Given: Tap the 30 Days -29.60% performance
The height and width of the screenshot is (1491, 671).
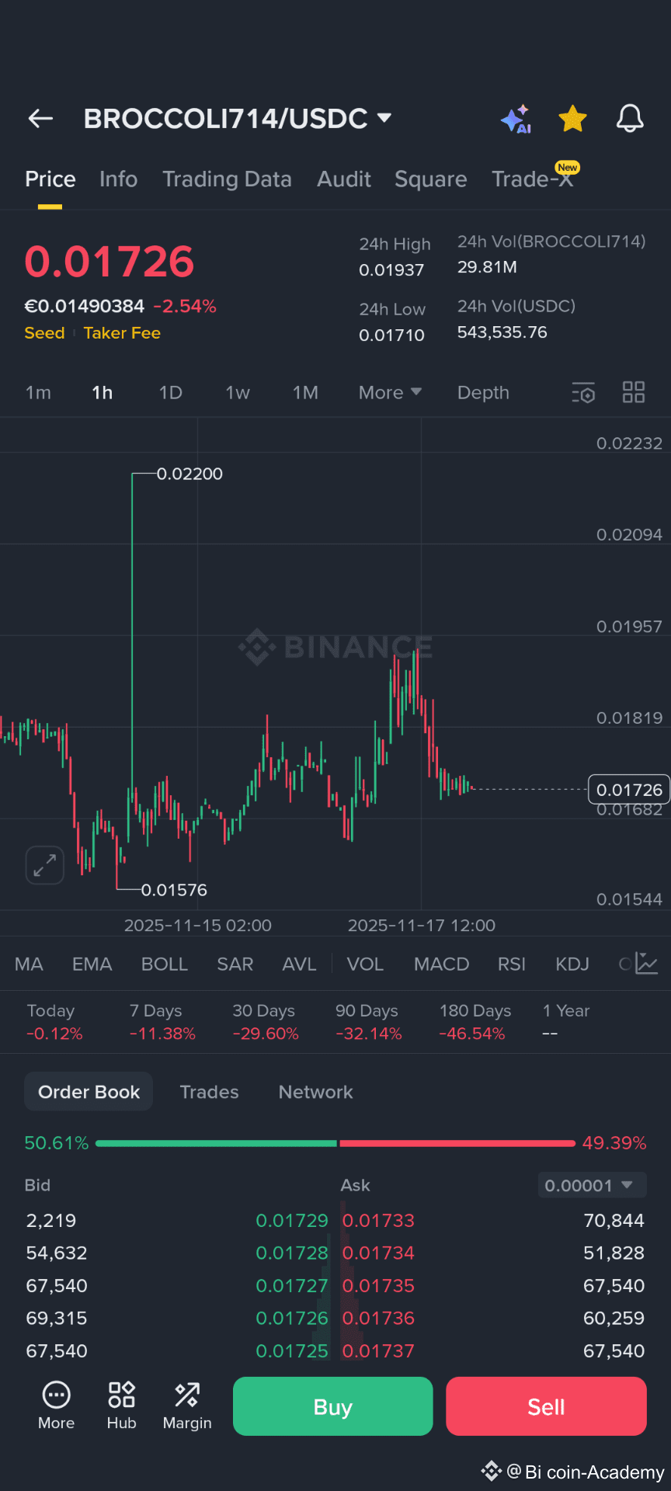Looking at the screenshot, I should tap(266, 1022).
